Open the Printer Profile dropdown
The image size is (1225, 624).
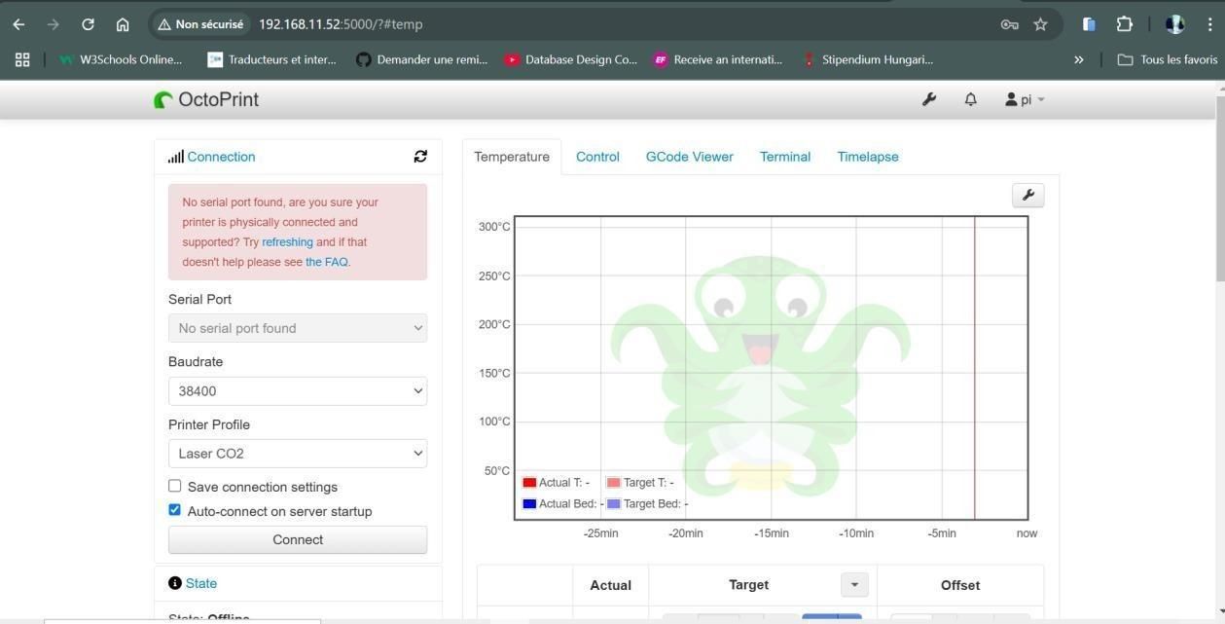pos(298,453)
